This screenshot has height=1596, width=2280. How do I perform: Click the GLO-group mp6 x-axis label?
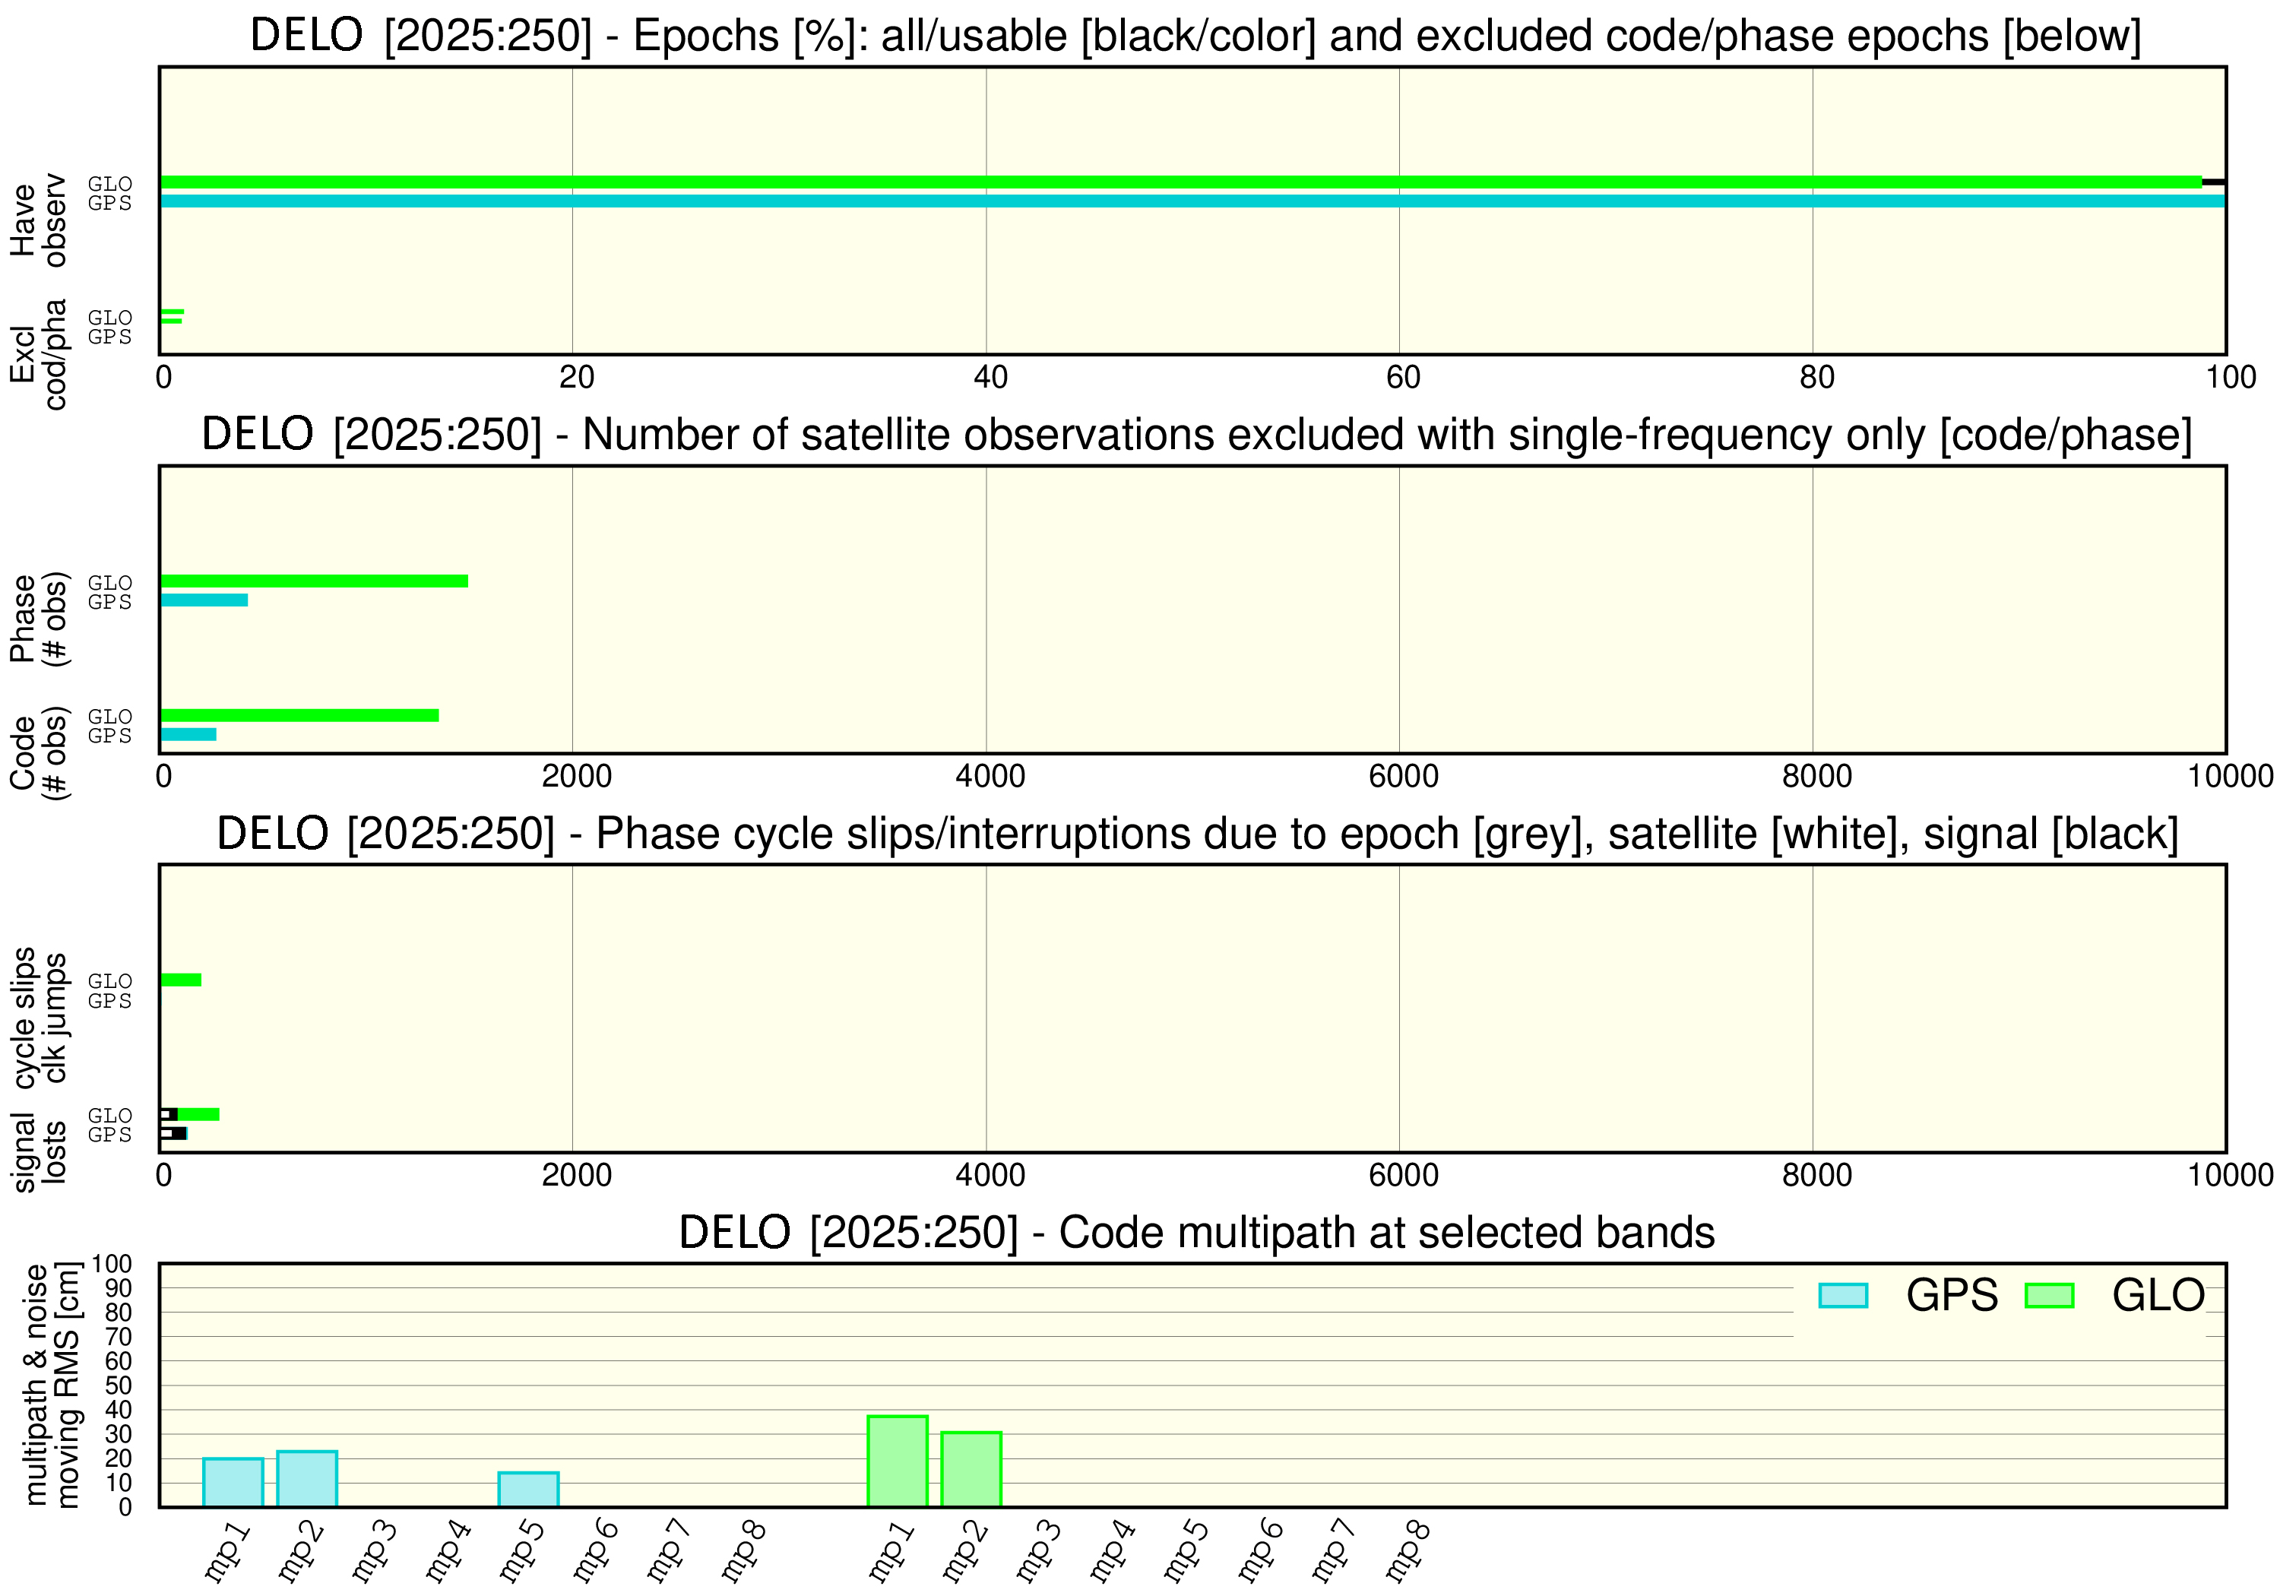pos(1261,1553)
